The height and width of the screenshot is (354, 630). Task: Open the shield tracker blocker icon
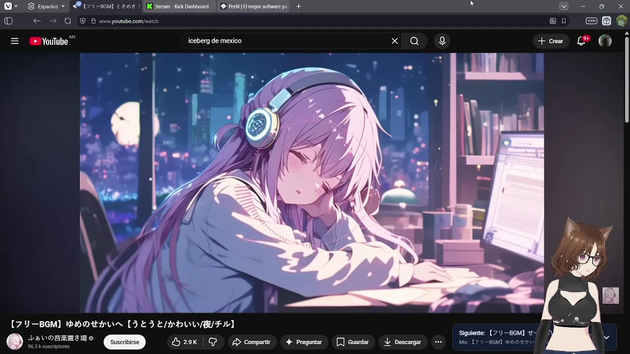[83, 21]
